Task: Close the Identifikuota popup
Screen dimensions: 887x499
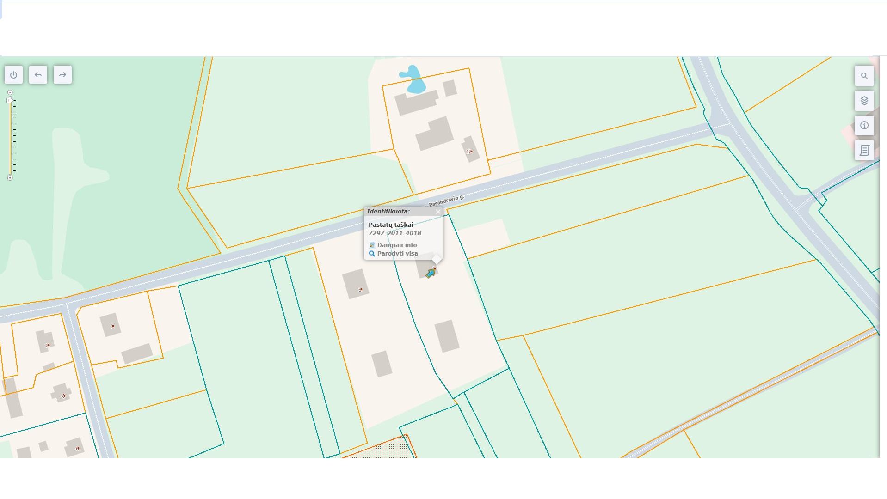Action: click(438, 212)
